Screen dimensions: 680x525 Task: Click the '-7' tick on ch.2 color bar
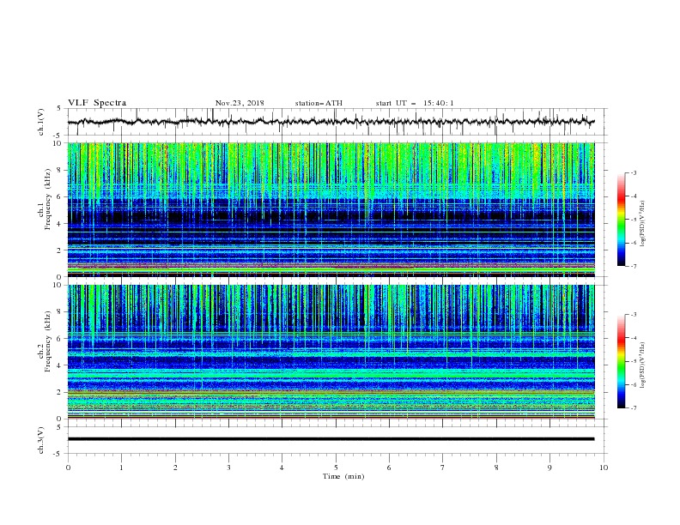[x=633, y=408]
